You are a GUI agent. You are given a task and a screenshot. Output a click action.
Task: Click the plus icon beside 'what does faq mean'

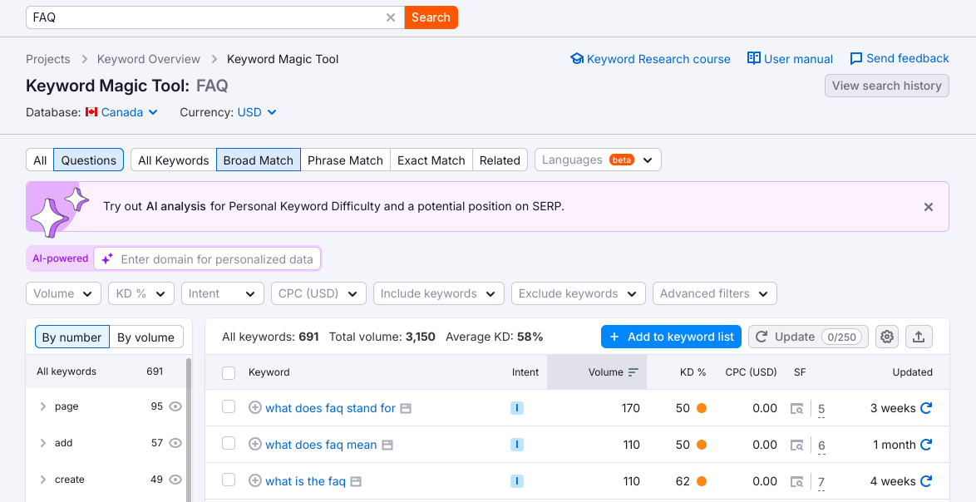[255, 445]
